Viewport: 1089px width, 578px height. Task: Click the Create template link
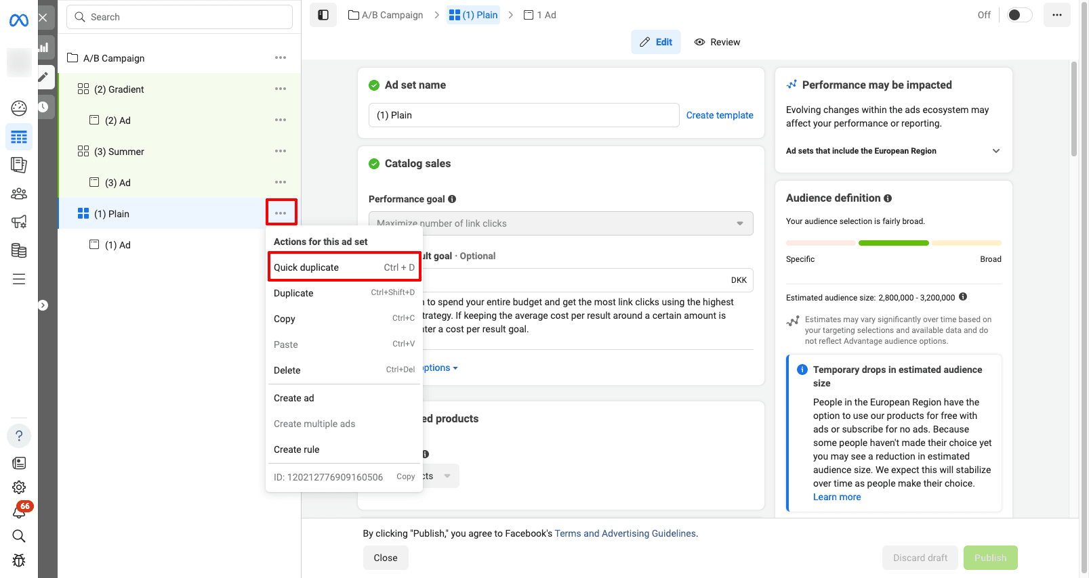click(x=719, y=115)
